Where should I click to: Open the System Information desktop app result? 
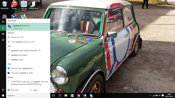pyautogui.click(x=28, y=27)
